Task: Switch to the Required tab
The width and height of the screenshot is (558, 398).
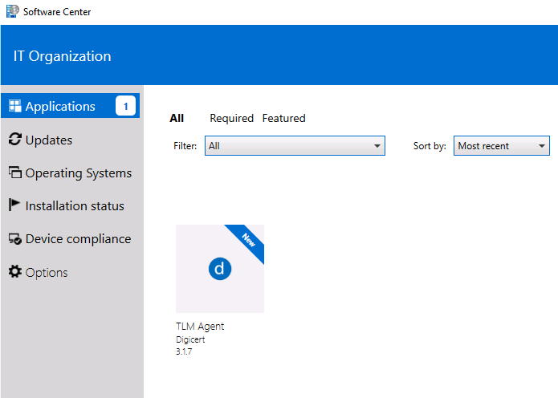Action: click(231, 118)
